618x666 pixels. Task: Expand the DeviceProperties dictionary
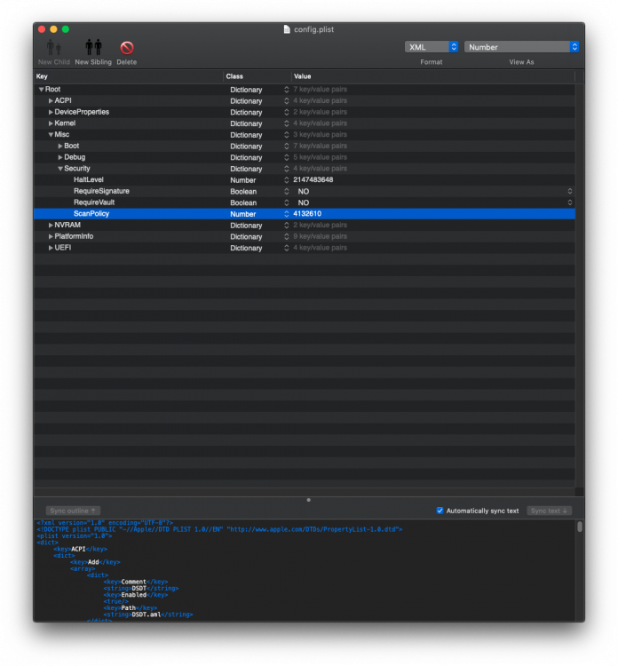pos(51,112)
